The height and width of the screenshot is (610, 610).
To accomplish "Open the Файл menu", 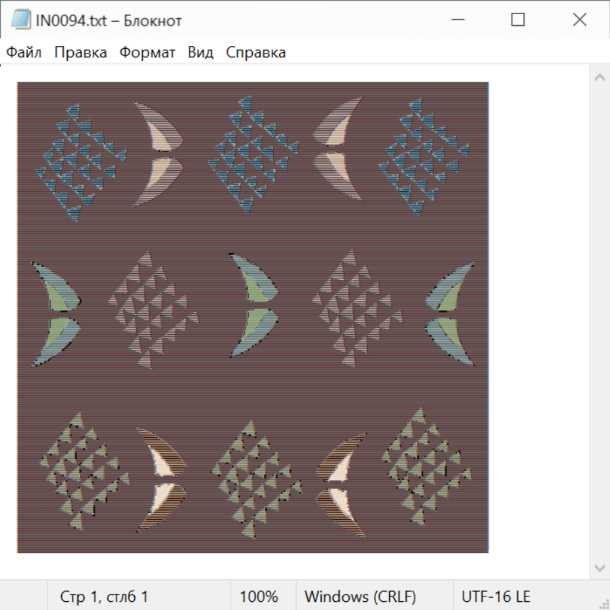I will 24,53.
